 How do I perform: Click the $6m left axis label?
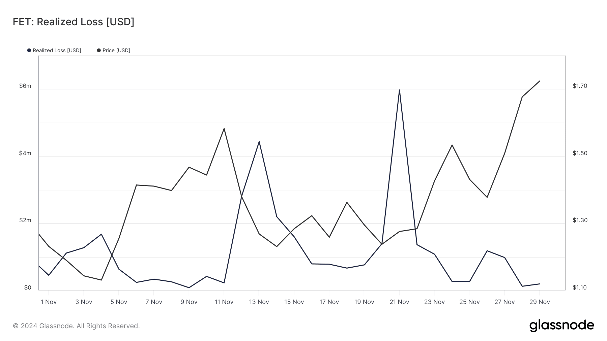click(x=25, y=86)
